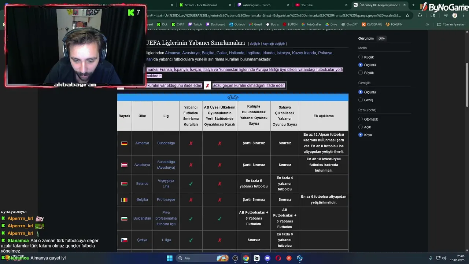This screenshot has width=469, height=264.
Task: Open the Chrome three-dot menu
Action: [463, 15]
